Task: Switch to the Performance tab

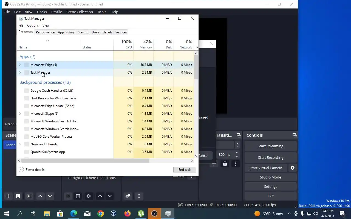Action: [x=45, y=32]
